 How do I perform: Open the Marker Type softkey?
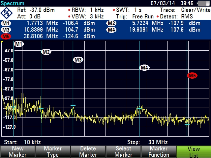coord(53,152)
